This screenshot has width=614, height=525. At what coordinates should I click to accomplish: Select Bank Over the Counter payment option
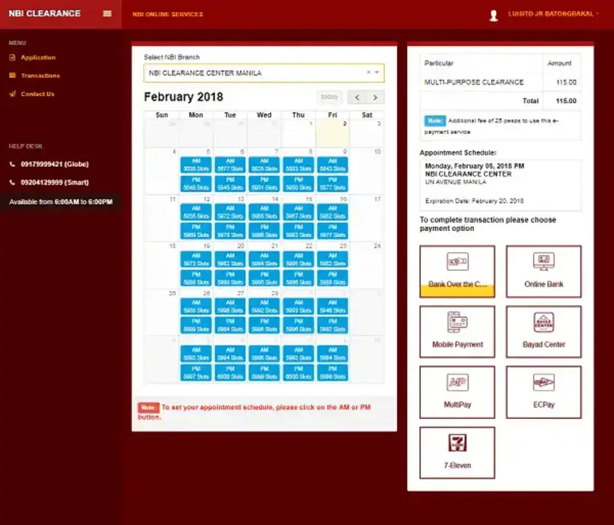click(457, 271)
